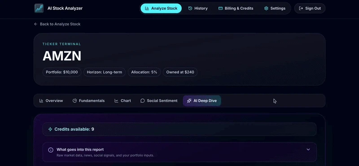
Task: Click the info icon beside report description
Action: pyautogui.click(x=51, y=150)
